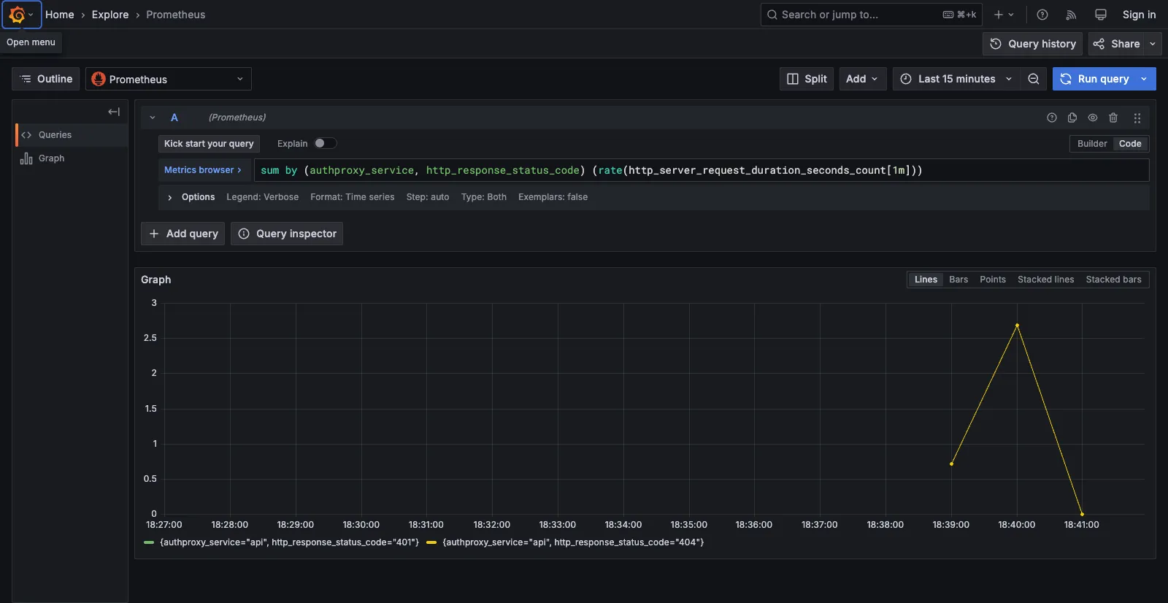This screenshot has width=1168, height=603.
Task: Delete query A using trash icon
Action: [1113, 118]
